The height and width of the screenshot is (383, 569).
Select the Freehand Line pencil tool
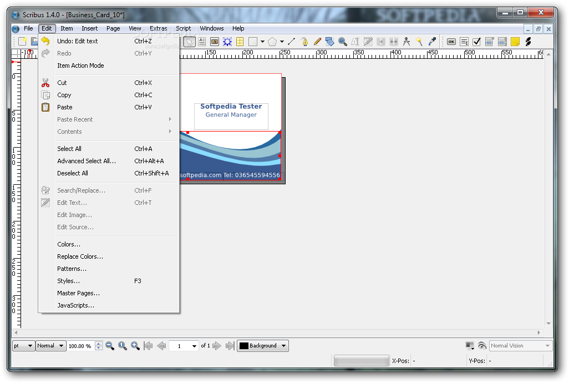point(317,42)
